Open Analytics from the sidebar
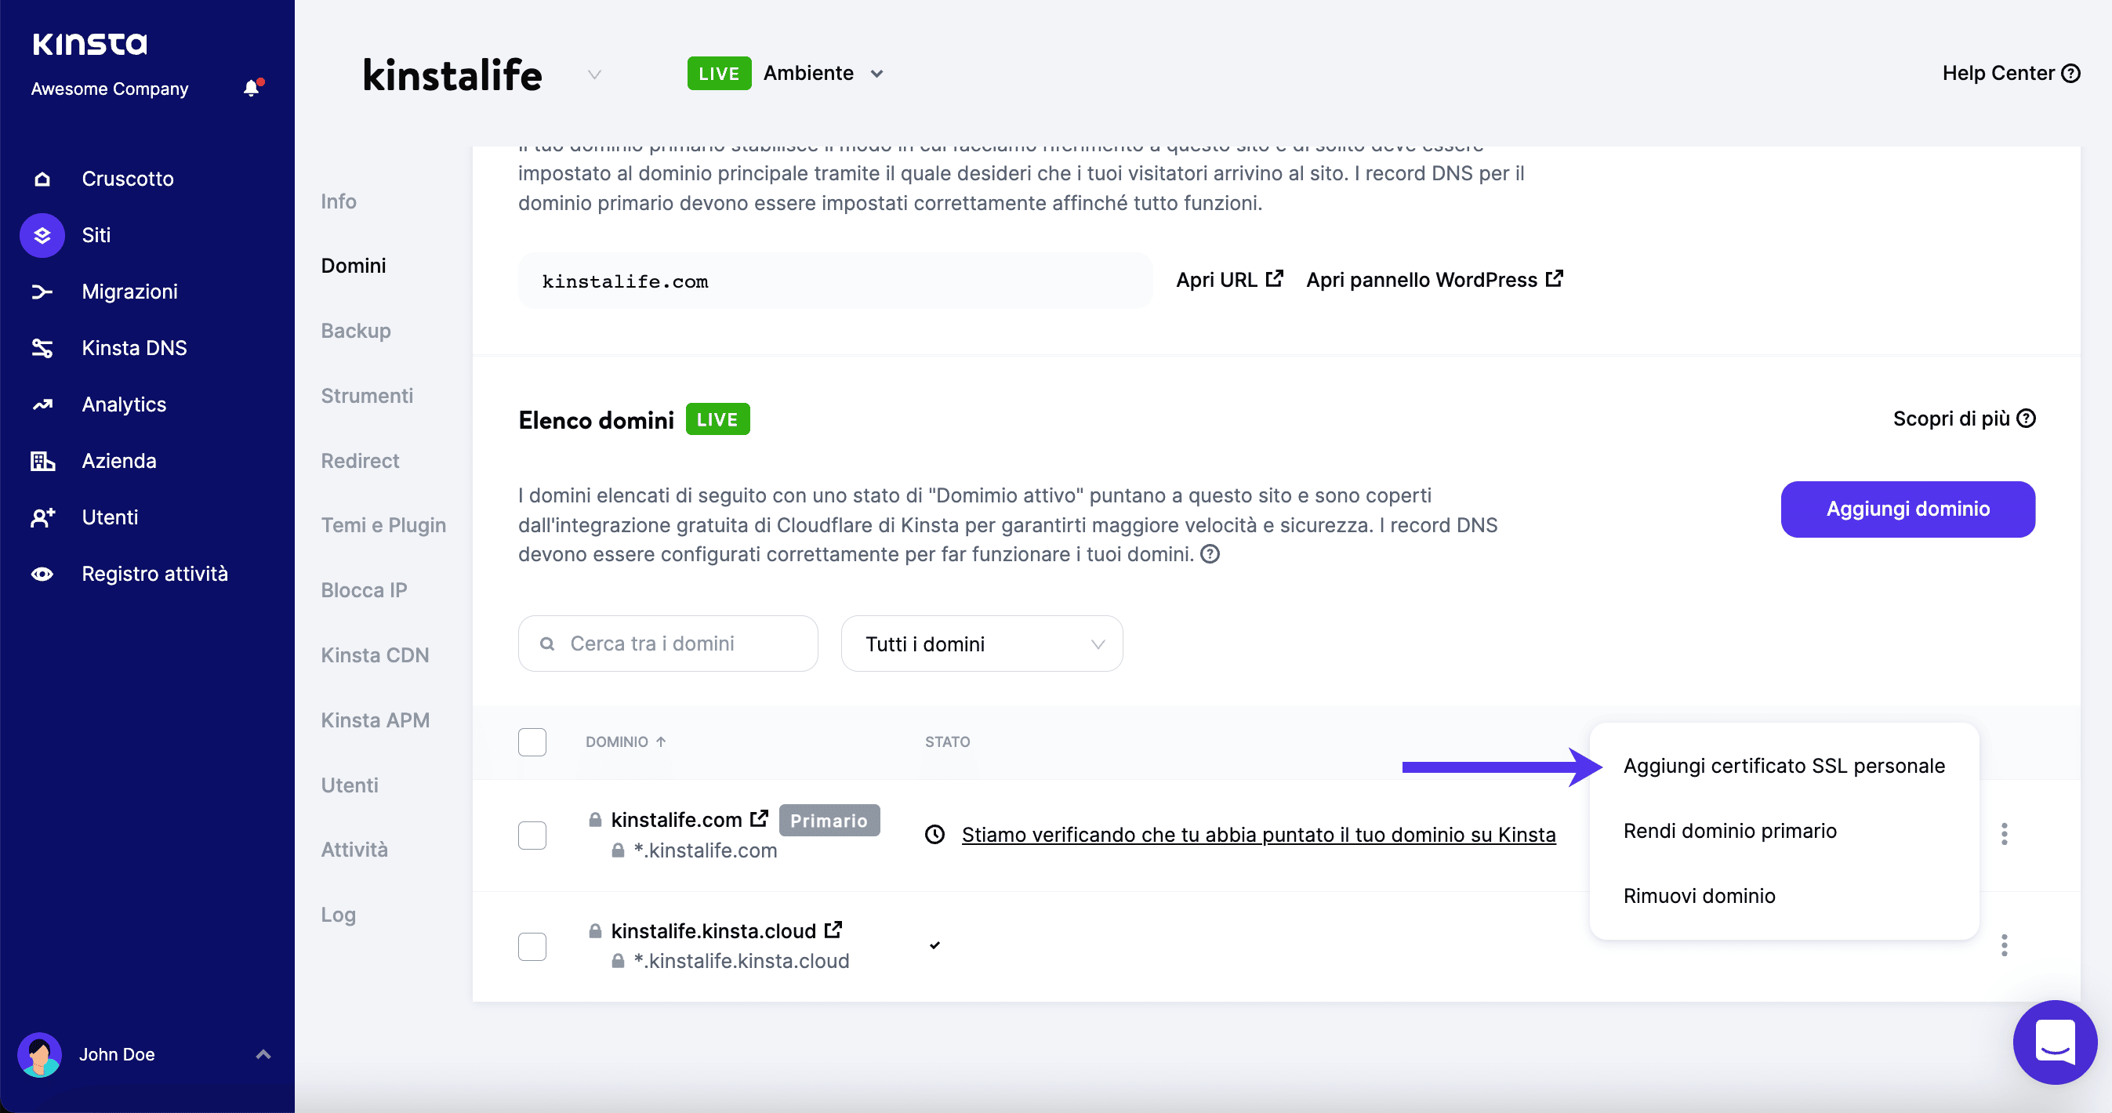The image size is (2112, 1113). tap(123, 404)
